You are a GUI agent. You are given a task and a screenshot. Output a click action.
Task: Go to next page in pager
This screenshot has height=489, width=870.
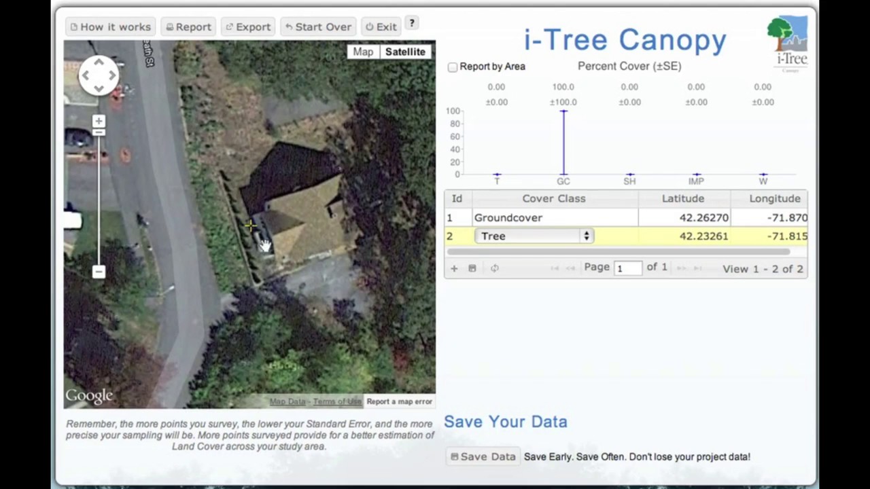coord(681,268)
